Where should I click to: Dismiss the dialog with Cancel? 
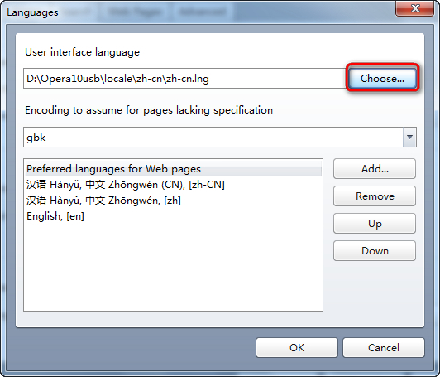point(383,347)
